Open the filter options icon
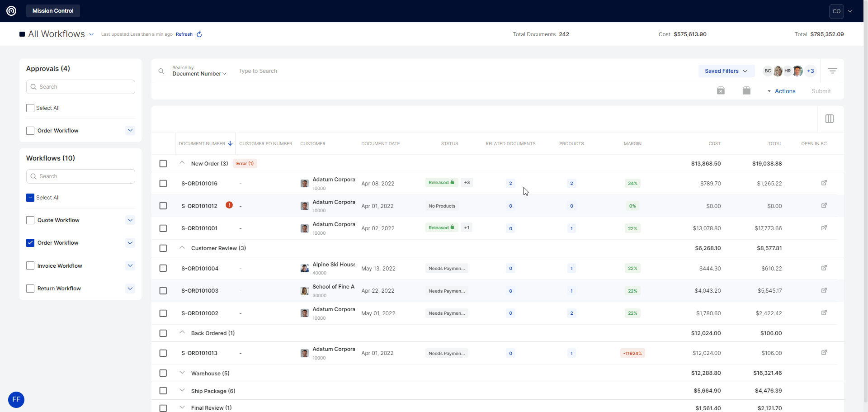The height and width of the screenshot is (412, 868). (832, 71)
